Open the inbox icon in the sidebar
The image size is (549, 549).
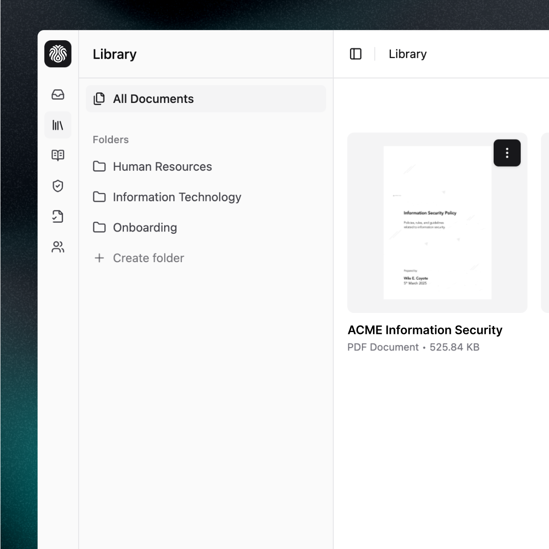58,95
